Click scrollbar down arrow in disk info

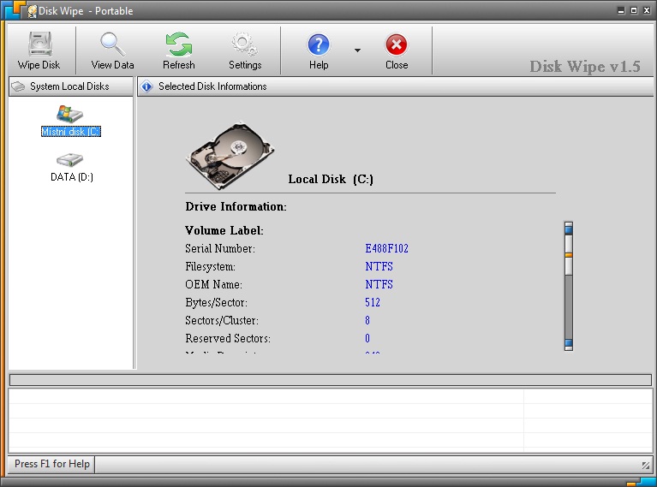[x=569, y=344]
